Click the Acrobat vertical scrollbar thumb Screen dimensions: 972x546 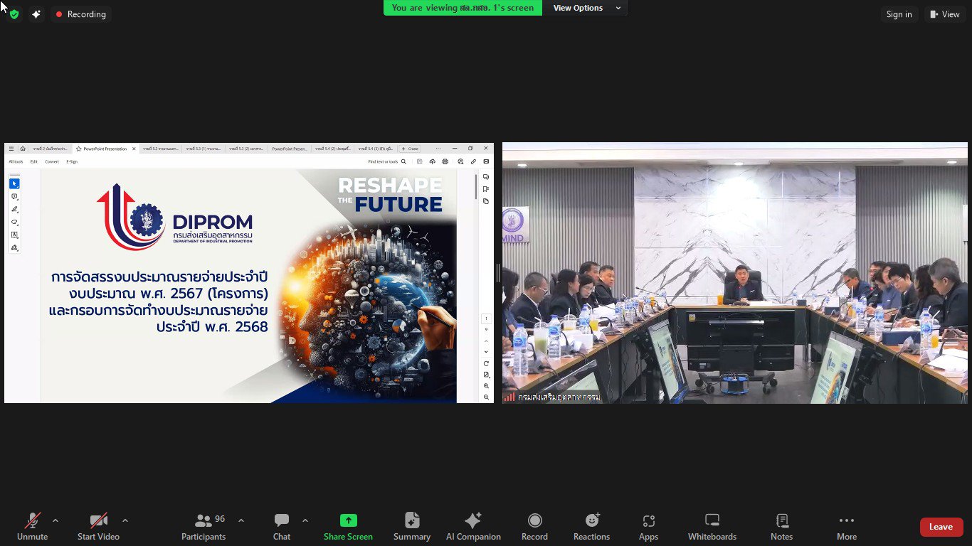pyautogui.click(x=476, y=186)
